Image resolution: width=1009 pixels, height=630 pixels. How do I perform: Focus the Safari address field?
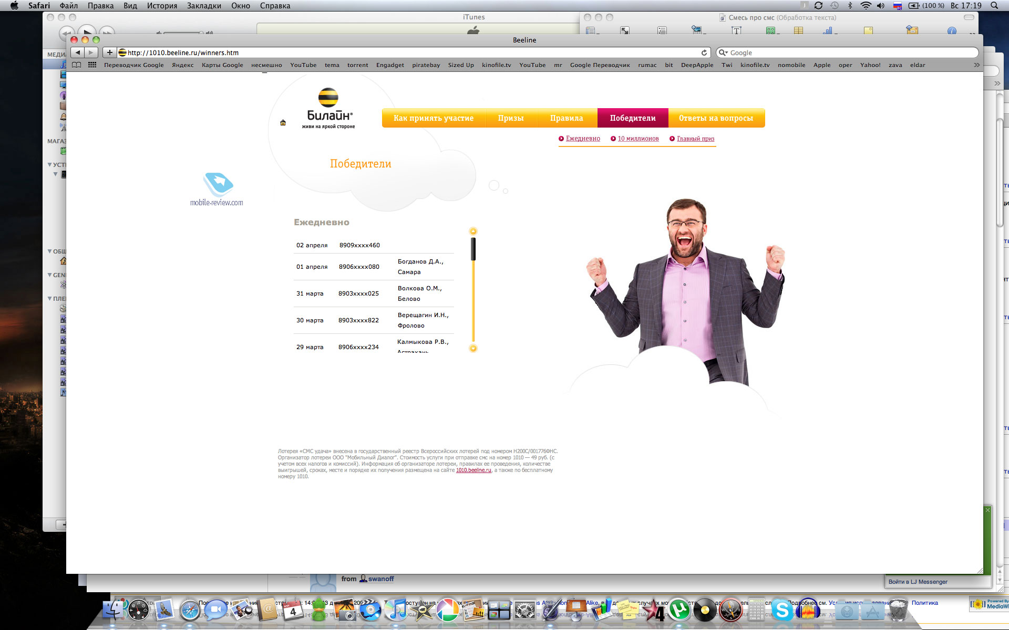(x=413, y=52)
